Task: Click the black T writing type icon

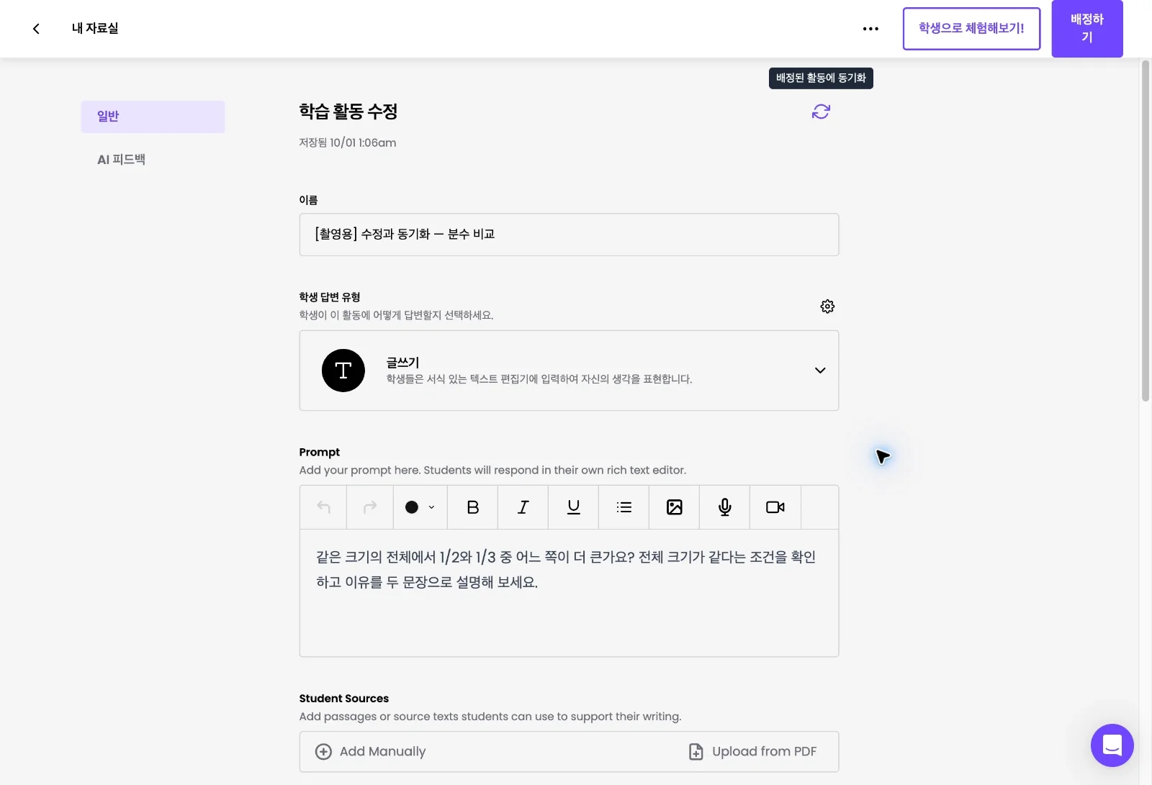Action: tap(343, 371)
